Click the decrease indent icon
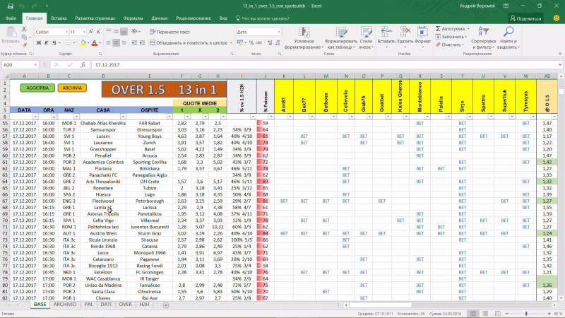The height and width of the screenshot is (318, 565). click(134, 43)
